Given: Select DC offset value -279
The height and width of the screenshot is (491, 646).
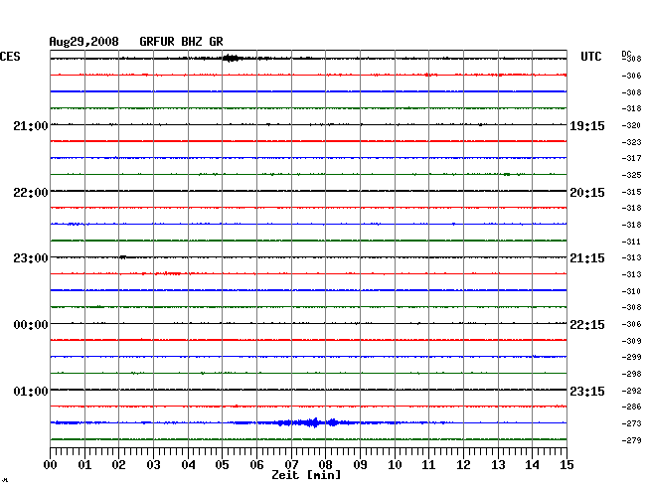Looking at the screenshot, I should (631, 440).
